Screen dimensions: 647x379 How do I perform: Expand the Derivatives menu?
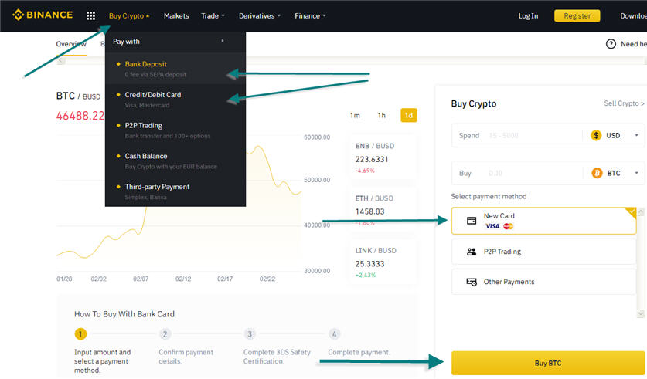tap(260, 15)
